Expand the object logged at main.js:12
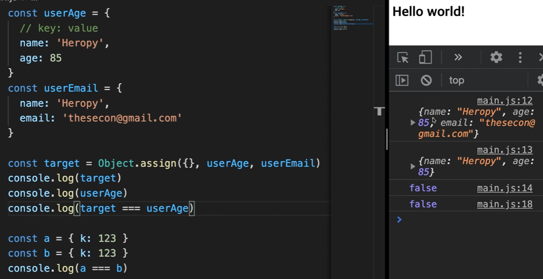543x279 pixels. (x=412, y=122)
